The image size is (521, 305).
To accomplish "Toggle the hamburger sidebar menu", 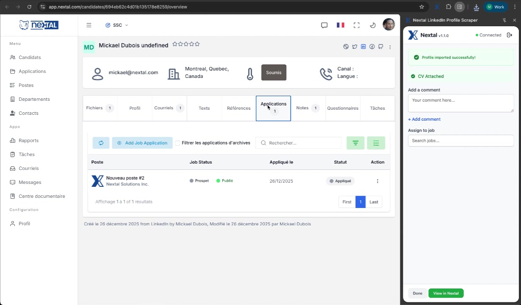I will [89, 25].
